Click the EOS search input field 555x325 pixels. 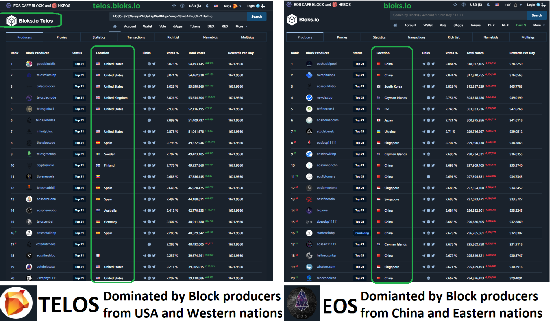458,15
